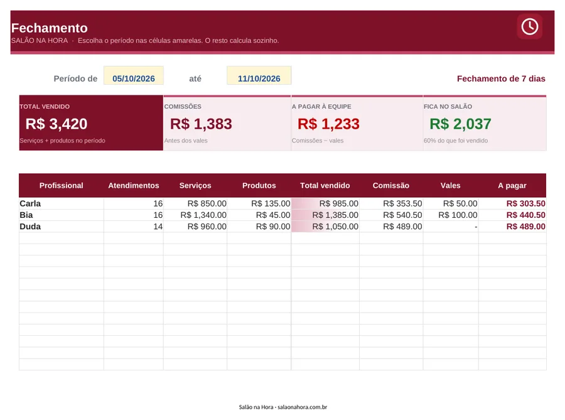This screenshot has height=420, width=565.
Task: Select Carla's produtos R$ 135.00
Action: (259, 203)
